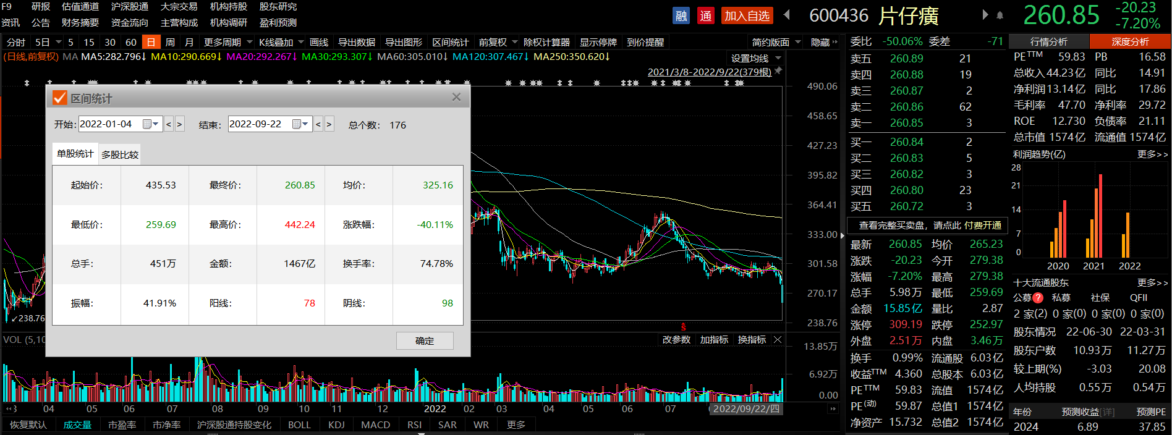Open the 前复权 adjustment dropdown
Viewport: 1172px width, 435px height.
514,42
